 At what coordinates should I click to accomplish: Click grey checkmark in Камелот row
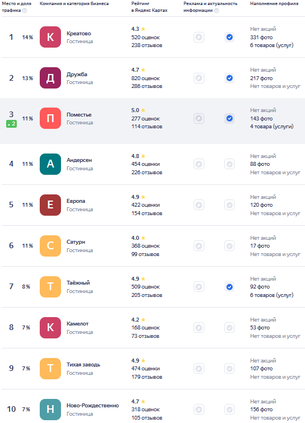click(x=229, y=328)
